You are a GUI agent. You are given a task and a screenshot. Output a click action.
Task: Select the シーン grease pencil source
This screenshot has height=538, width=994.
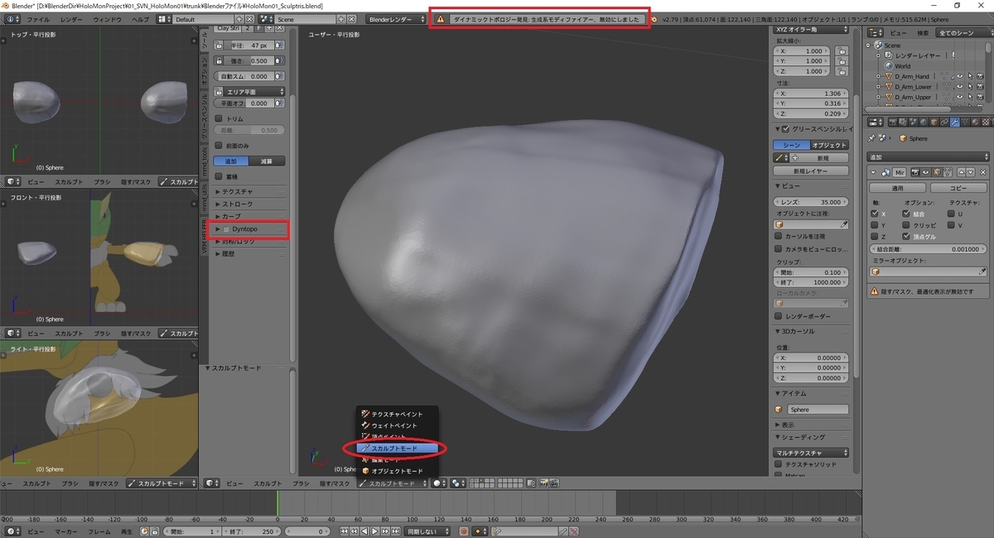(791, 145)
